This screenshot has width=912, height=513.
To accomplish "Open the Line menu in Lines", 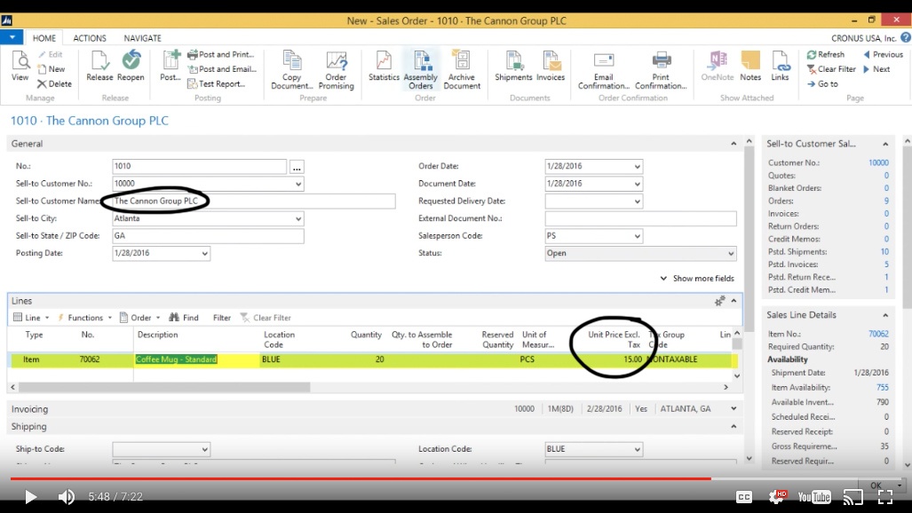I will click(31, 318).
